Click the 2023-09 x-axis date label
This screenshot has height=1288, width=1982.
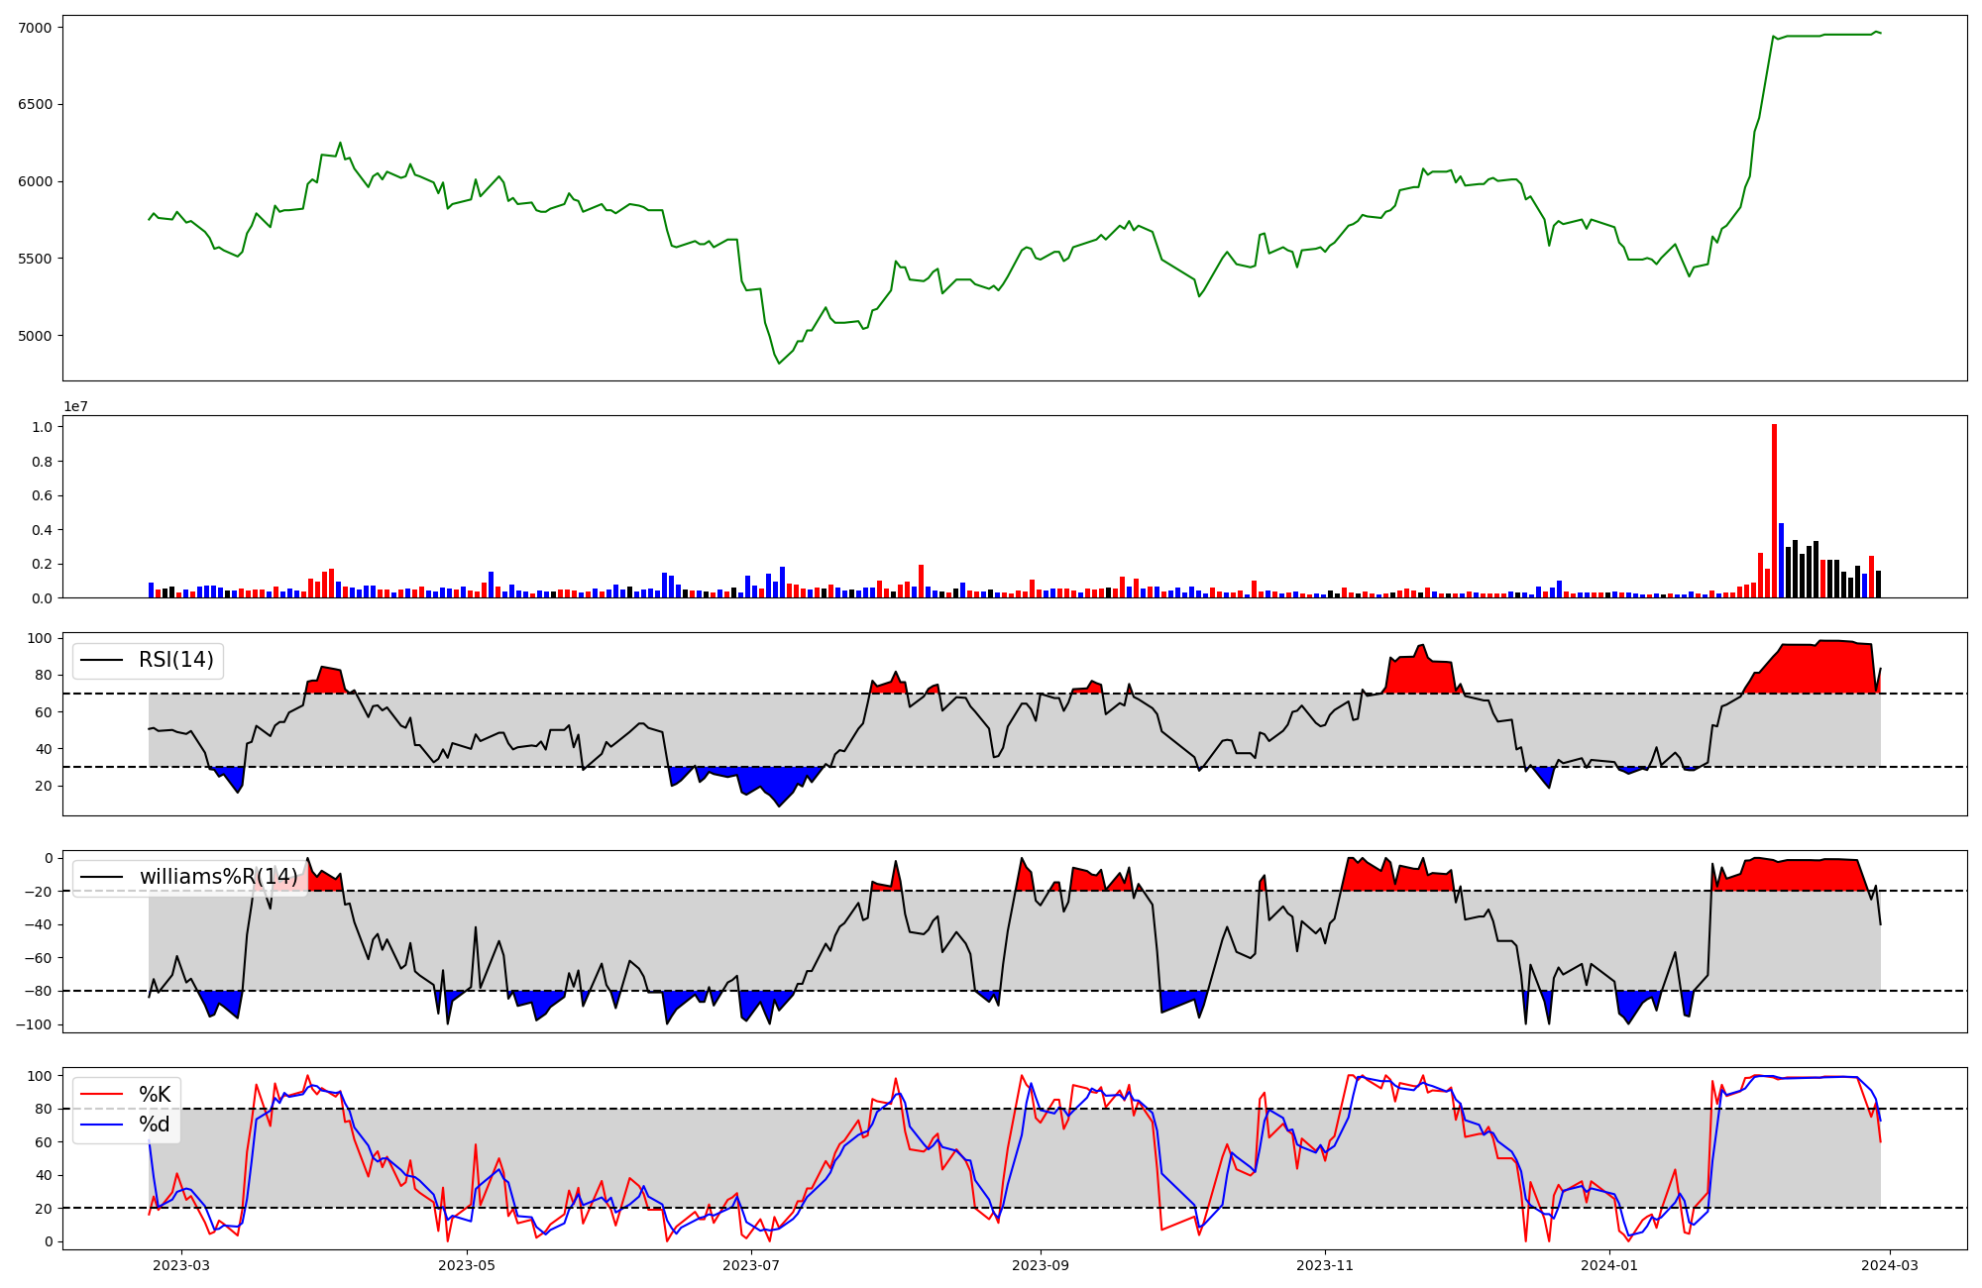tap(1041, 1265)
